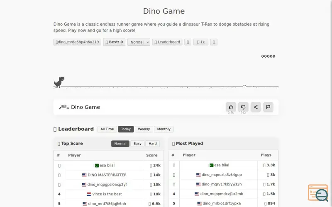The height and width of the screenshot is (207, 332).
Task: Click player vince is the best
Action: point(107,194)
